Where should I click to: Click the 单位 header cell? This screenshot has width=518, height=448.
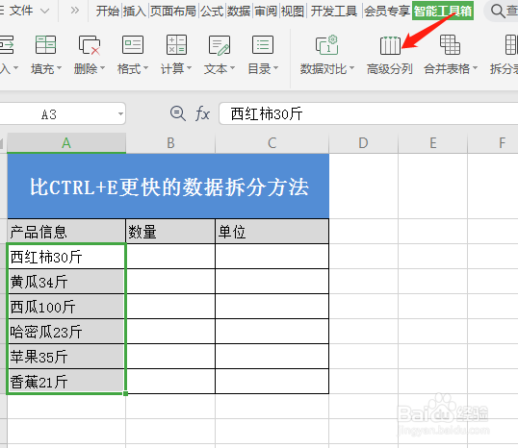click(272, 232)
